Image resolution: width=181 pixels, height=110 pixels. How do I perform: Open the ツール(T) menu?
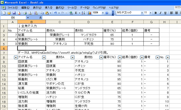[72, 8]
